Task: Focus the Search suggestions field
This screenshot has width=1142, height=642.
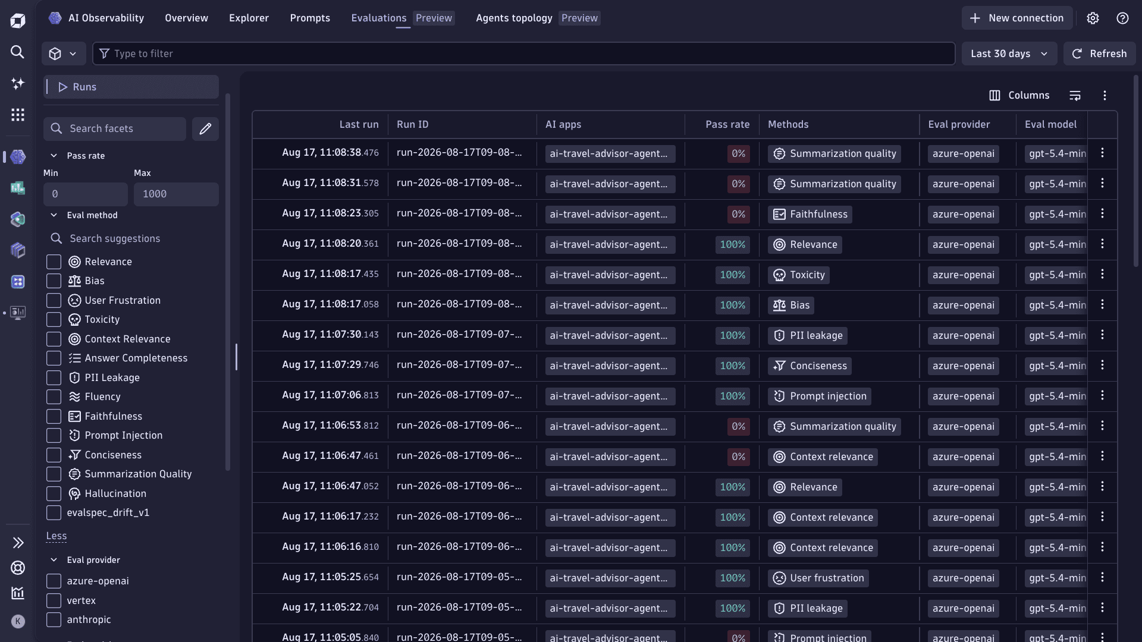Action: click(131, 238)
